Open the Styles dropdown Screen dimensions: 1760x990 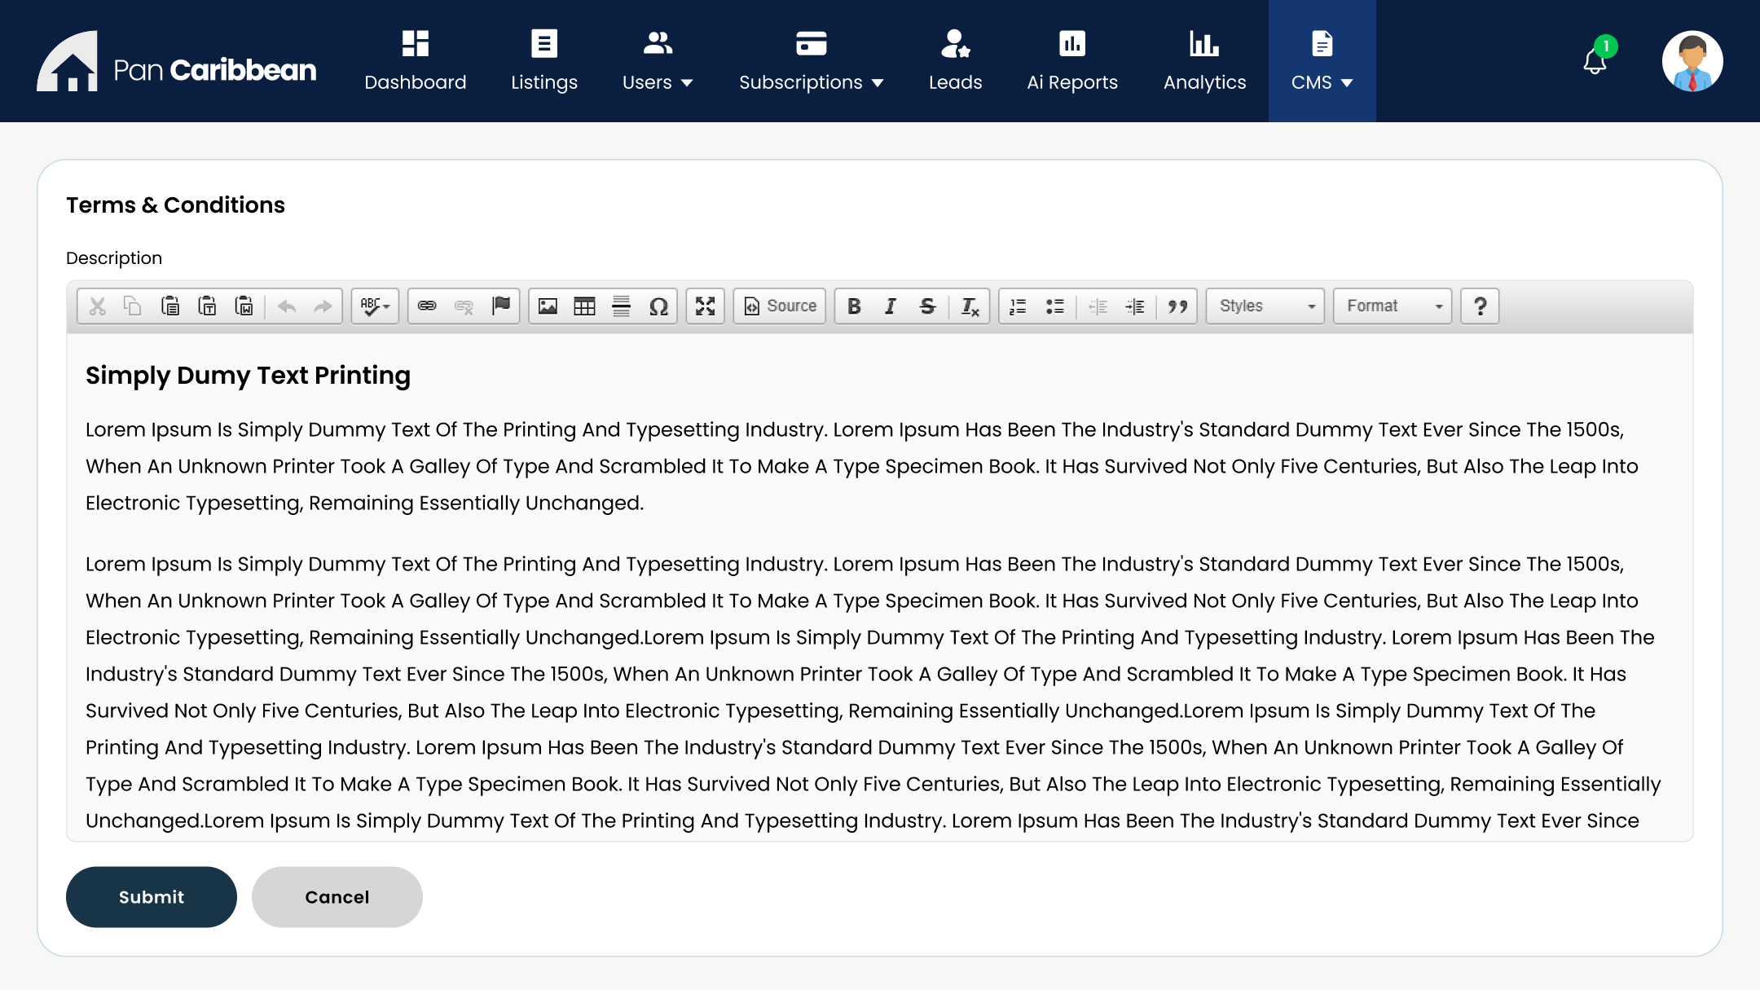1265,306
